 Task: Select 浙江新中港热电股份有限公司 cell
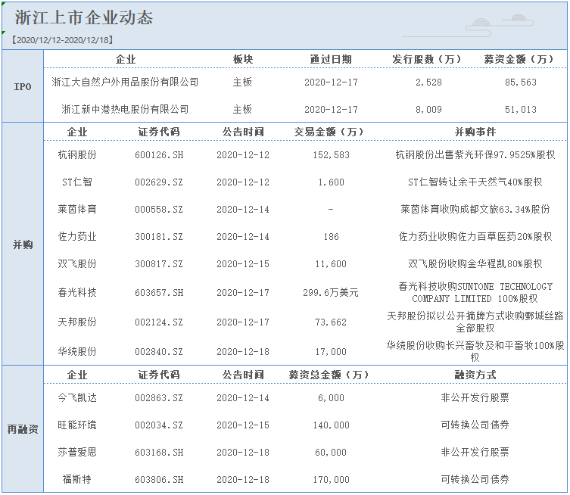tap(125, 109)
